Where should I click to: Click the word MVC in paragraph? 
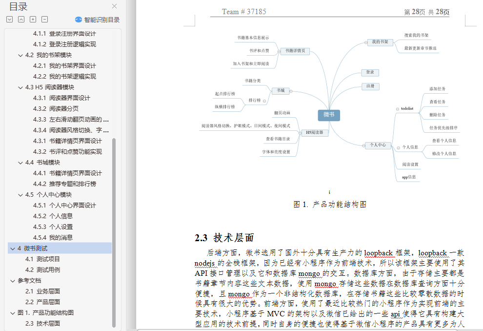pos(275,314)
